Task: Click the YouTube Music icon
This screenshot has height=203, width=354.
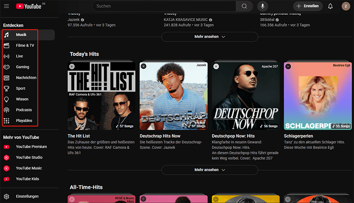Action: click(x=7, y=168)
